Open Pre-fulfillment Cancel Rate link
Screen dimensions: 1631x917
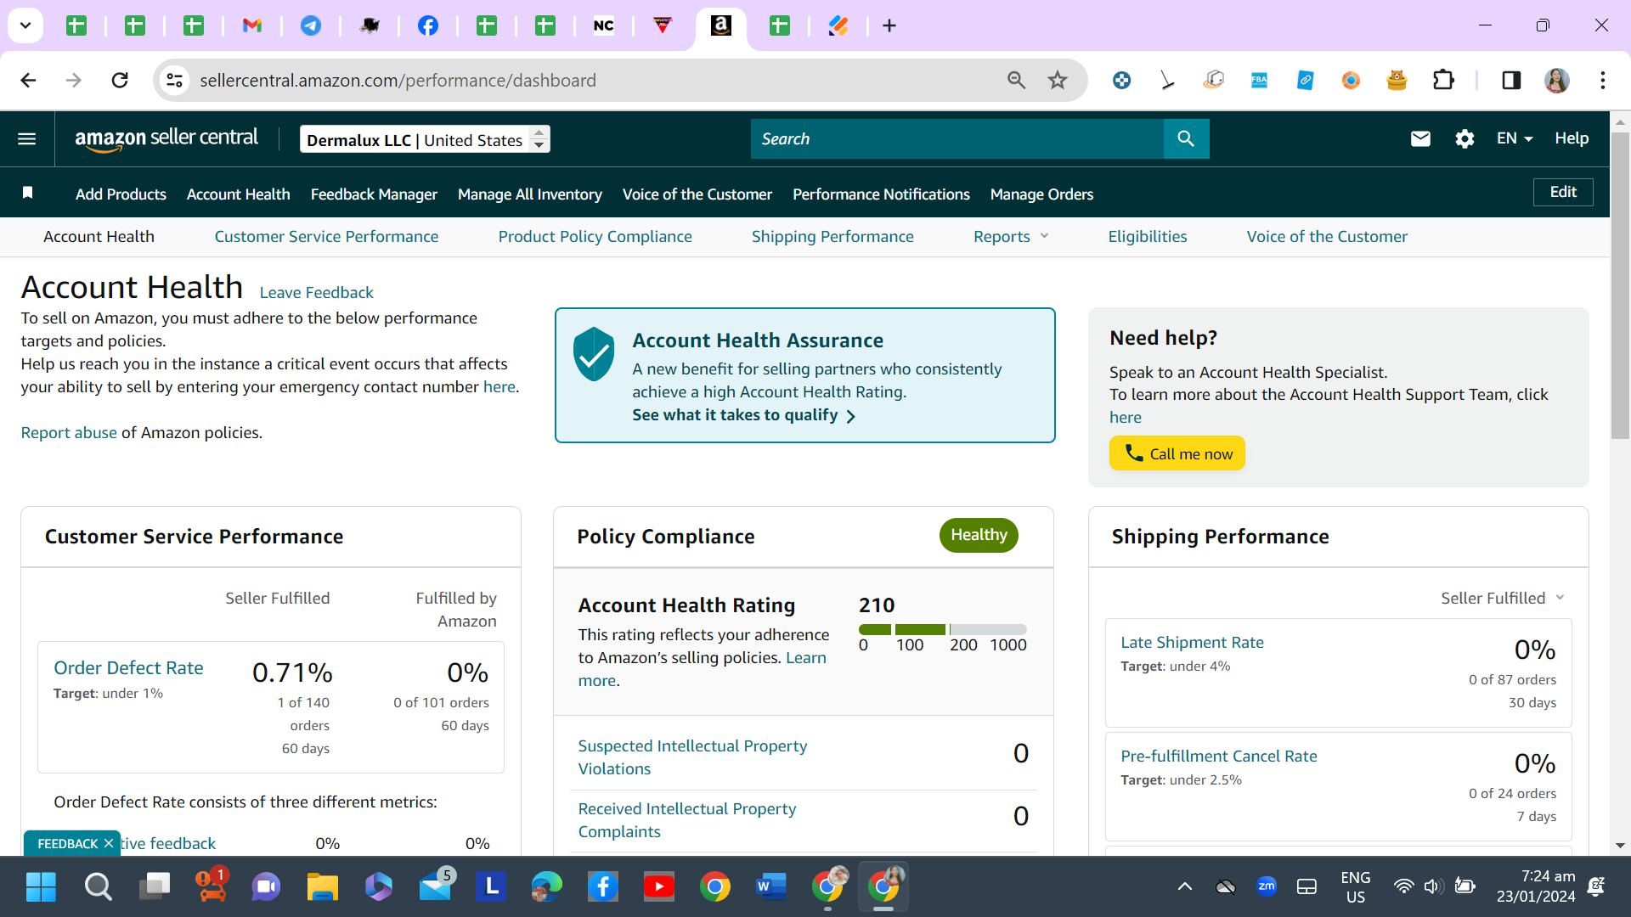click(1219, 757)
